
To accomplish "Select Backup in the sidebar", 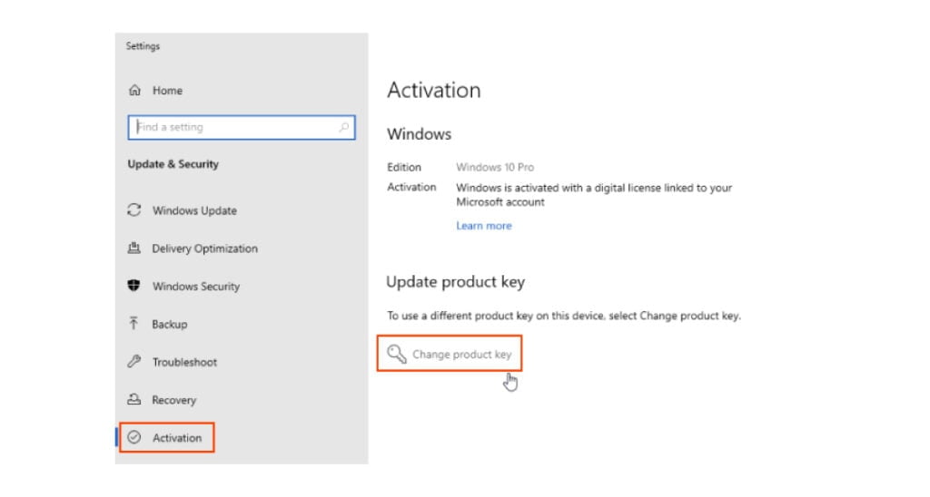I will tap(170, 324).
